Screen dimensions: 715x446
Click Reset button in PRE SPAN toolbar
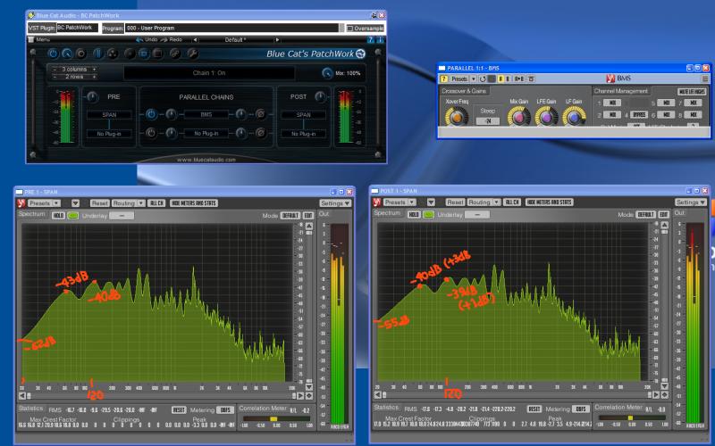pyautogui.click(x=99, y=203)
